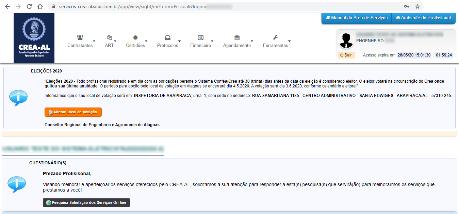This screenshot has width=459, height=214.
Task: Click the Eleições 2020 info bubble icon
Action: click(18, 98)
